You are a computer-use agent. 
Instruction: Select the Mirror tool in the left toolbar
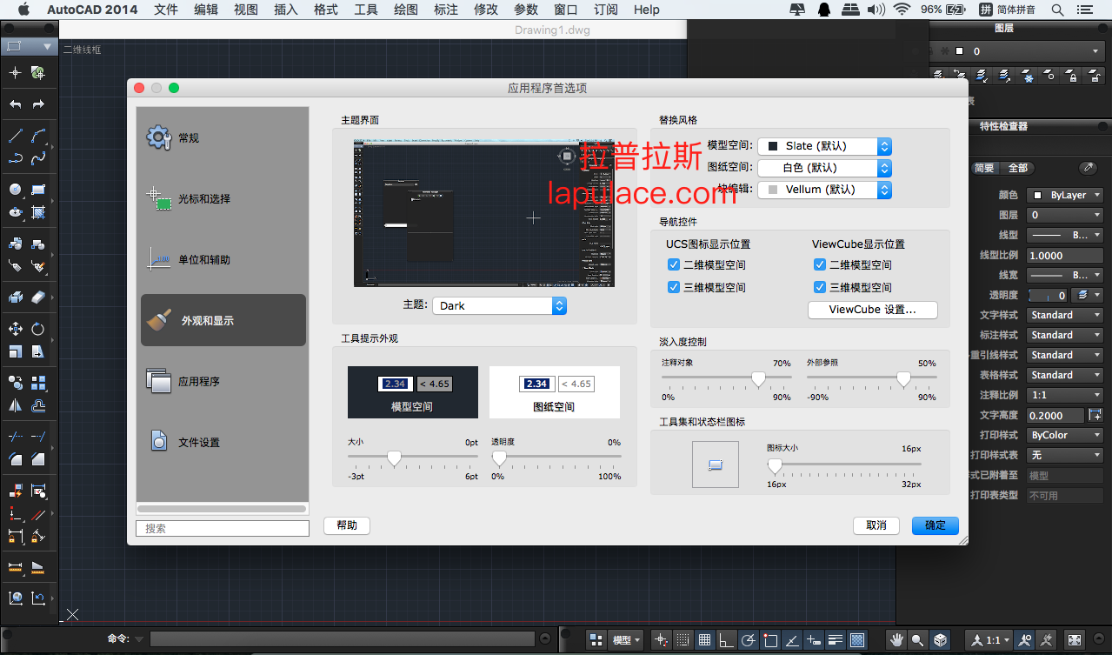[15, 405]
